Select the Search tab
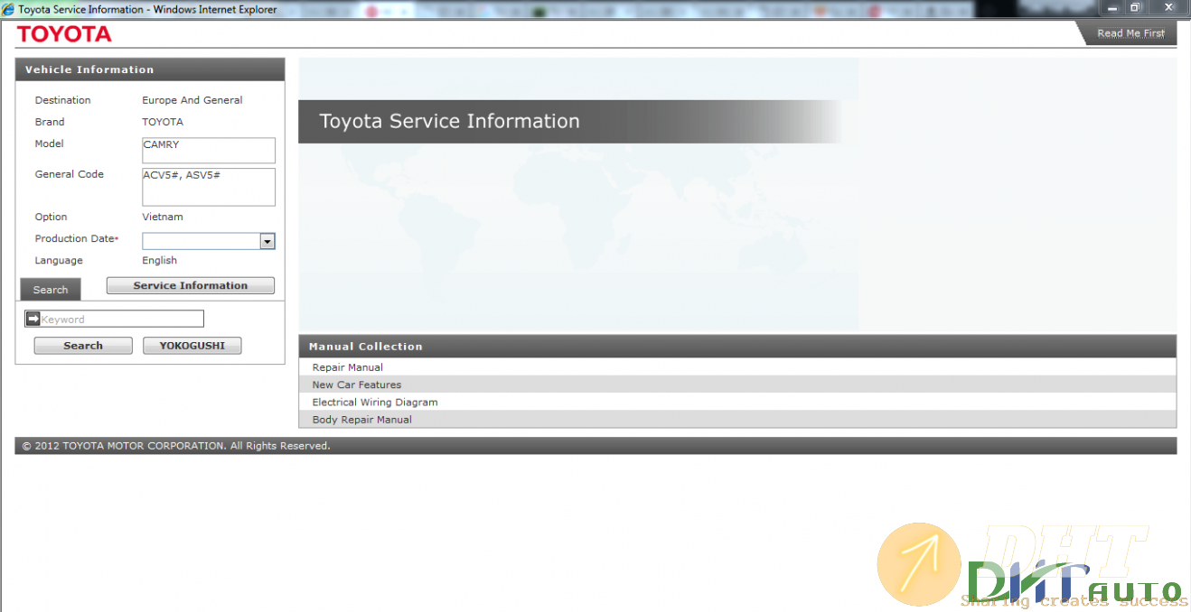Screen dimensions: 1191x612 (x=51, y=290)
